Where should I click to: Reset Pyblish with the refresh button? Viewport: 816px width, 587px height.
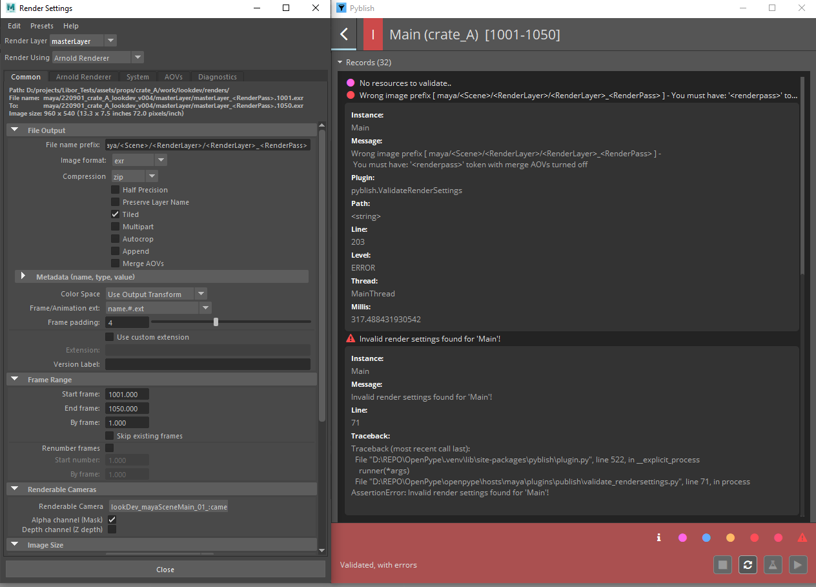tap(748, 564)
